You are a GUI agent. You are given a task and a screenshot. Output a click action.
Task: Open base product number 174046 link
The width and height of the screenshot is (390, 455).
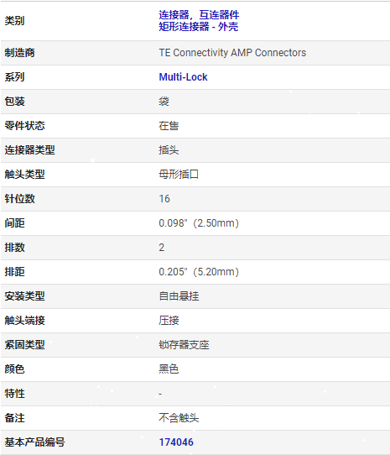coord(176,442)
